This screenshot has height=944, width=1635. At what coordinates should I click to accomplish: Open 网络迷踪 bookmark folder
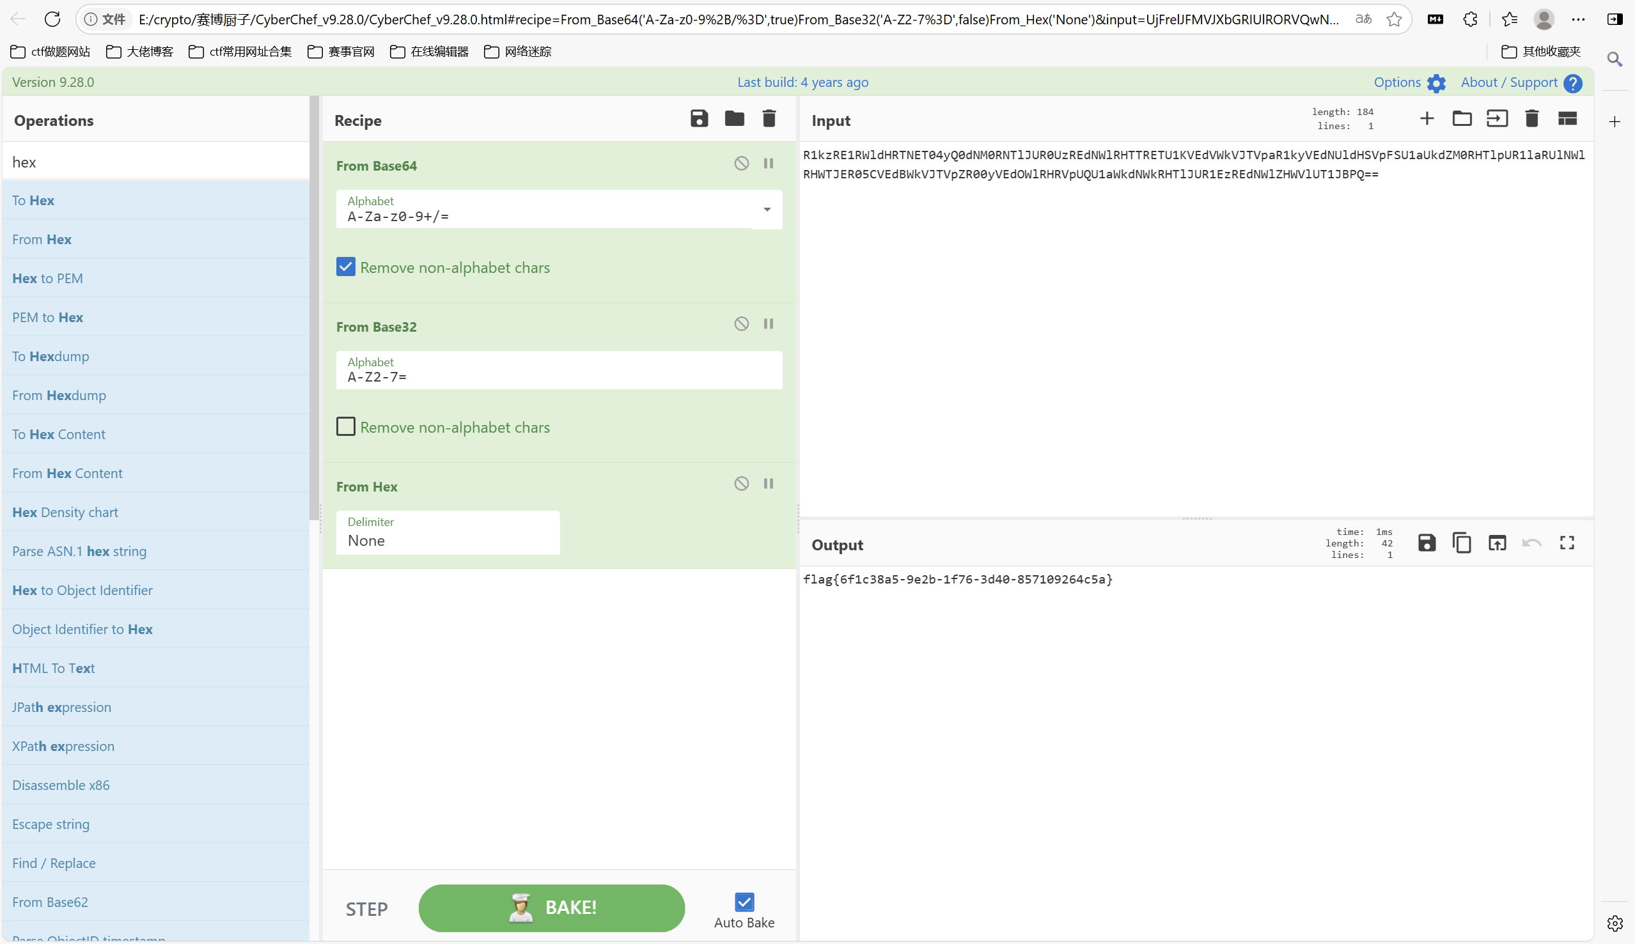tap(517, 51)
